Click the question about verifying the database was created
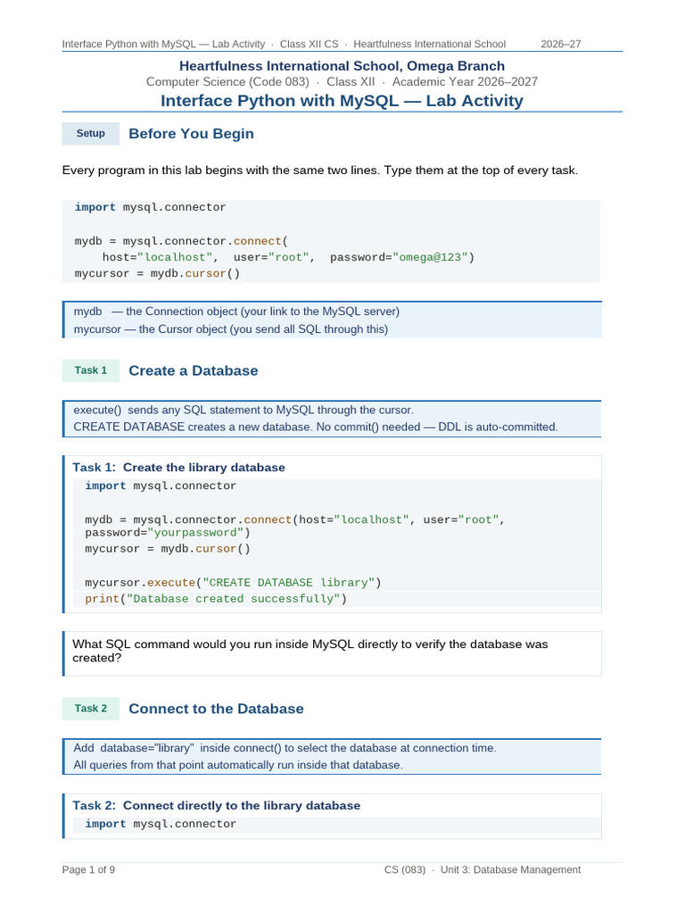The width and height of the screenshot is (685, 914). click(x=309, y=651)
